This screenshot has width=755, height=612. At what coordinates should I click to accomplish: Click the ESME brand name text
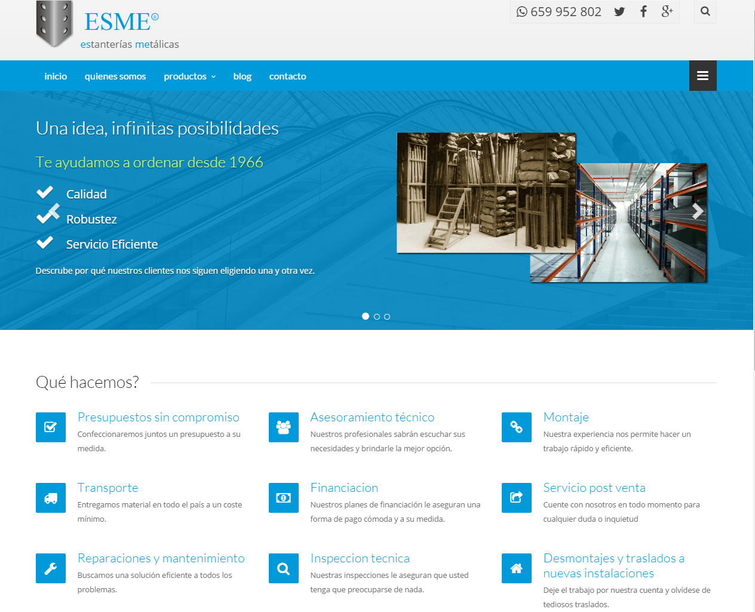[122, 22]
